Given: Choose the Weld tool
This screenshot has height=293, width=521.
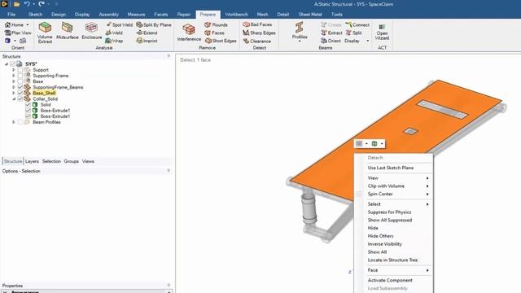Looking at the screenshot, I should tap(114, 33).
